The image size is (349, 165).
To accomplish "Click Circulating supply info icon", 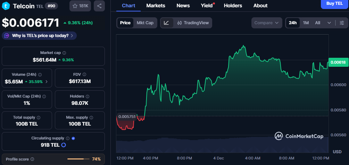I will pos(67,138).
